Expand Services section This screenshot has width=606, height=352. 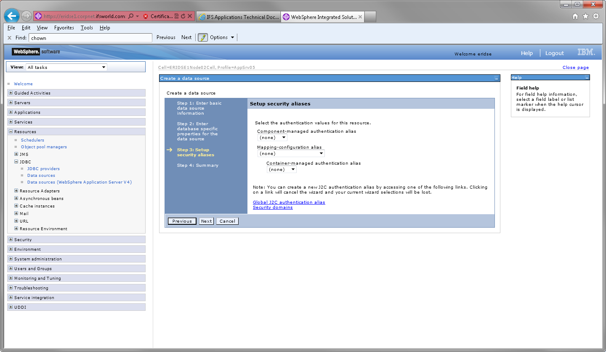point(11,122)
